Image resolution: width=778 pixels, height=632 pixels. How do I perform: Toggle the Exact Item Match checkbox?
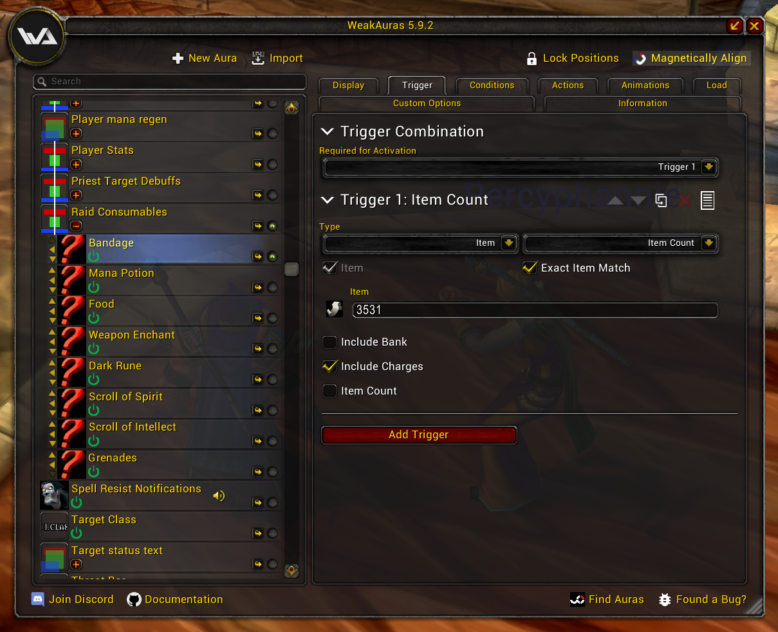click(x=530, y=268)
